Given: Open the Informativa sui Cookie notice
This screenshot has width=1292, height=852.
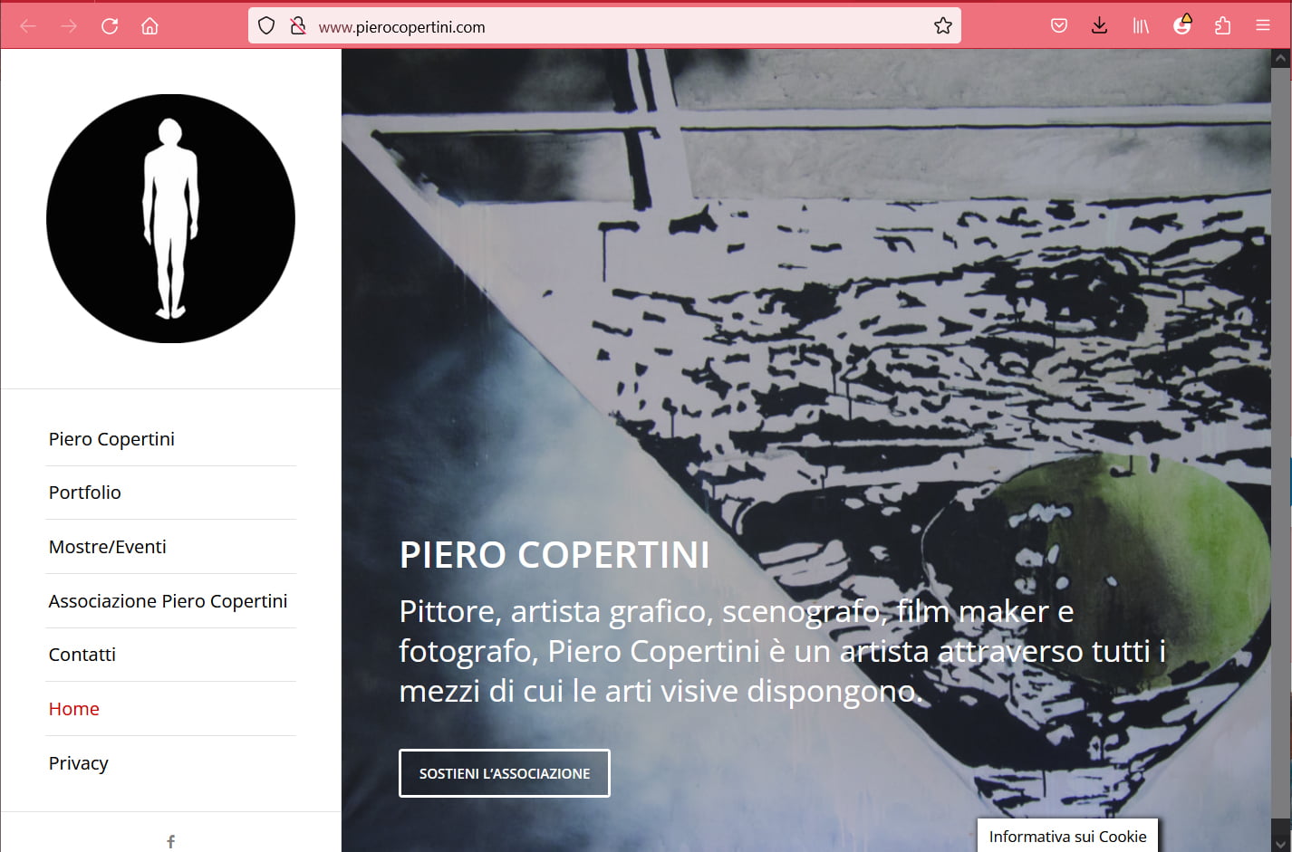Looking at the screenshot, I should point(1068,837).
